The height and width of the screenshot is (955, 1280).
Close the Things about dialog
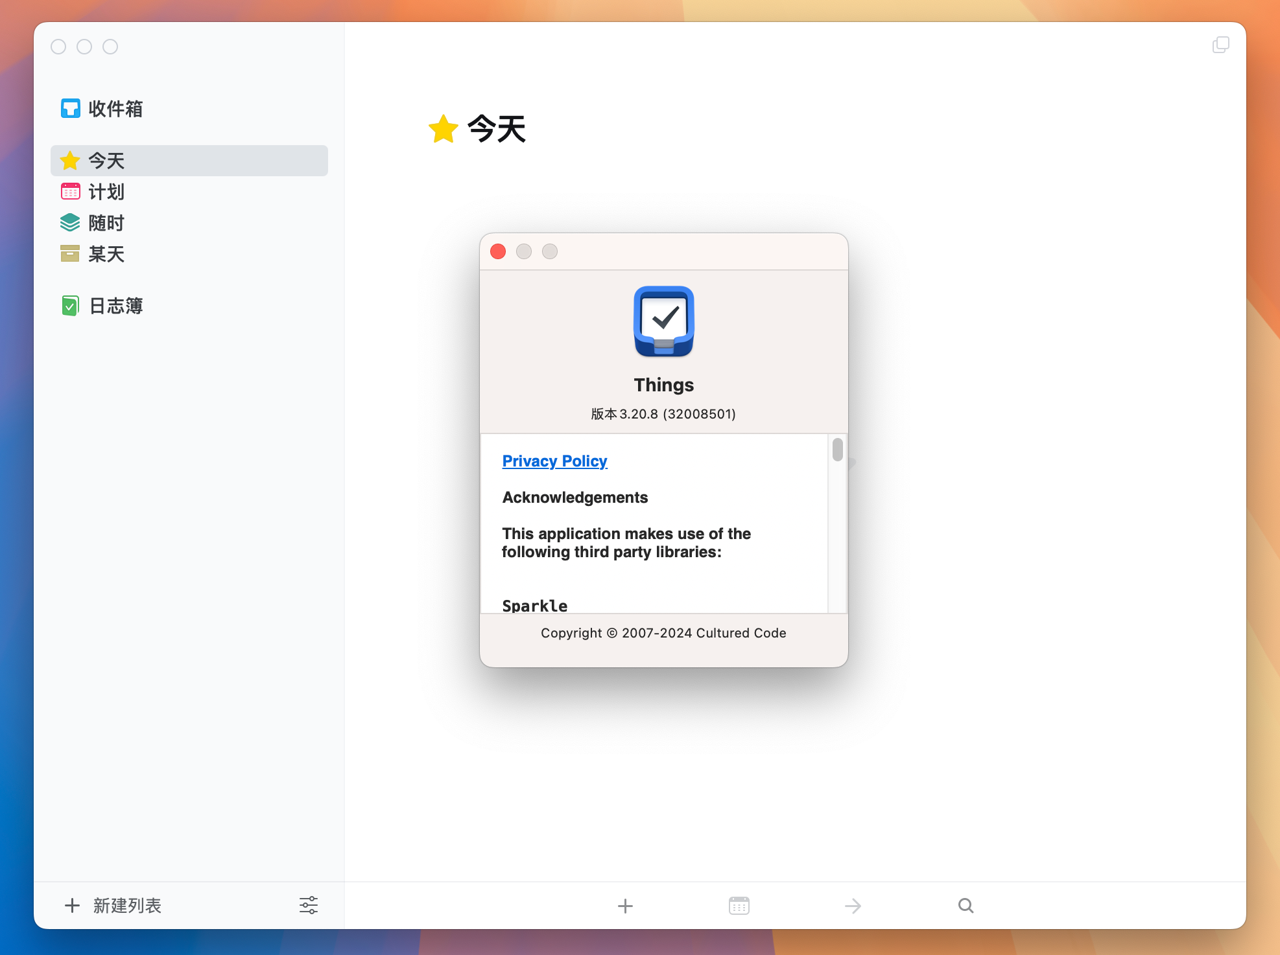click(498, 251)
